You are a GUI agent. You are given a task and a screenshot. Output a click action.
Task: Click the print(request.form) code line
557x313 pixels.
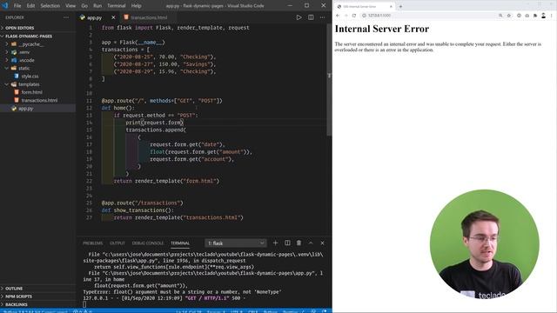tap(155, 123)
